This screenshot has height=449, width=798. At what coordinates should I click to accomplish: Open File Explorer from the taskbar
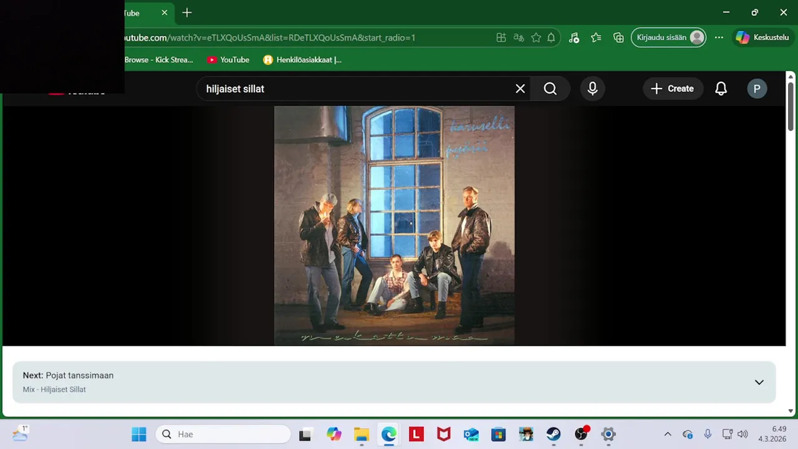click(x=362, y=434)
